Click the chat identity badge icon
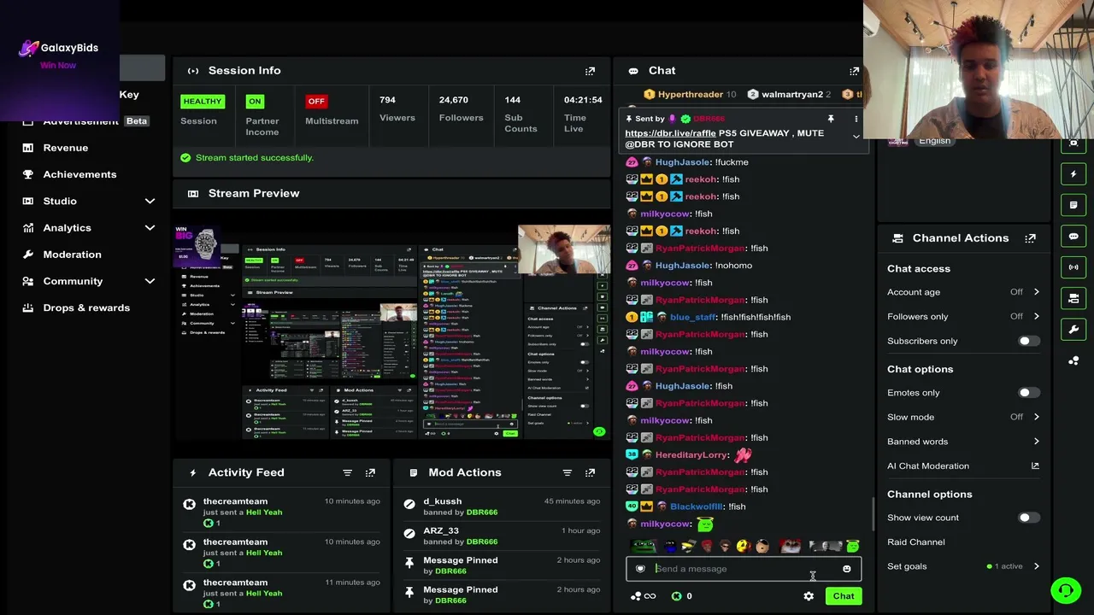1094x615 pixels. click(640, 569)
